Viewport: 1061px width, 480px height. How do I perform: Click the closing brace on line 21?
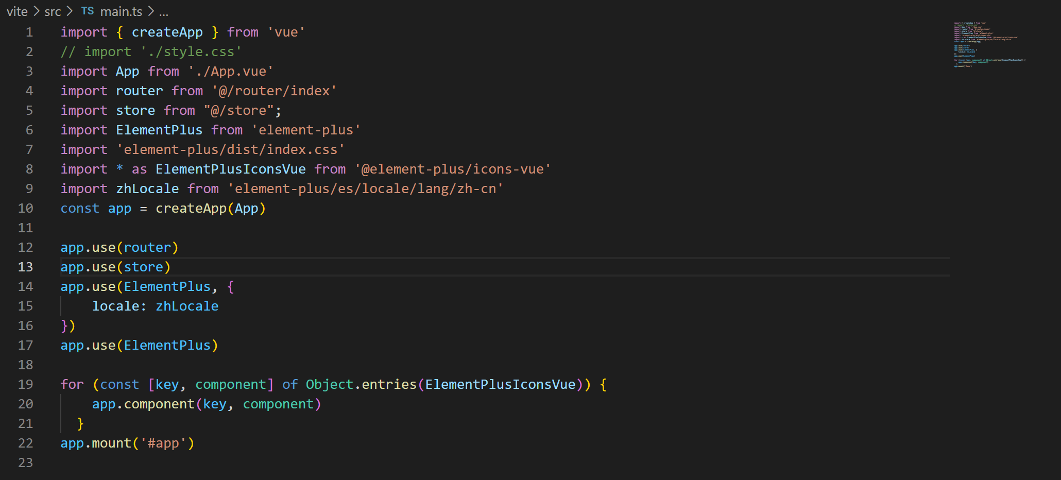coord(80,423)
